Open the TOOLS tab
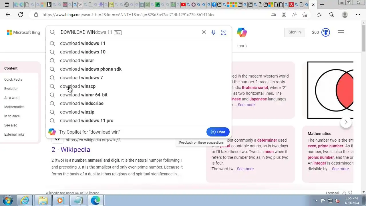 242,46
